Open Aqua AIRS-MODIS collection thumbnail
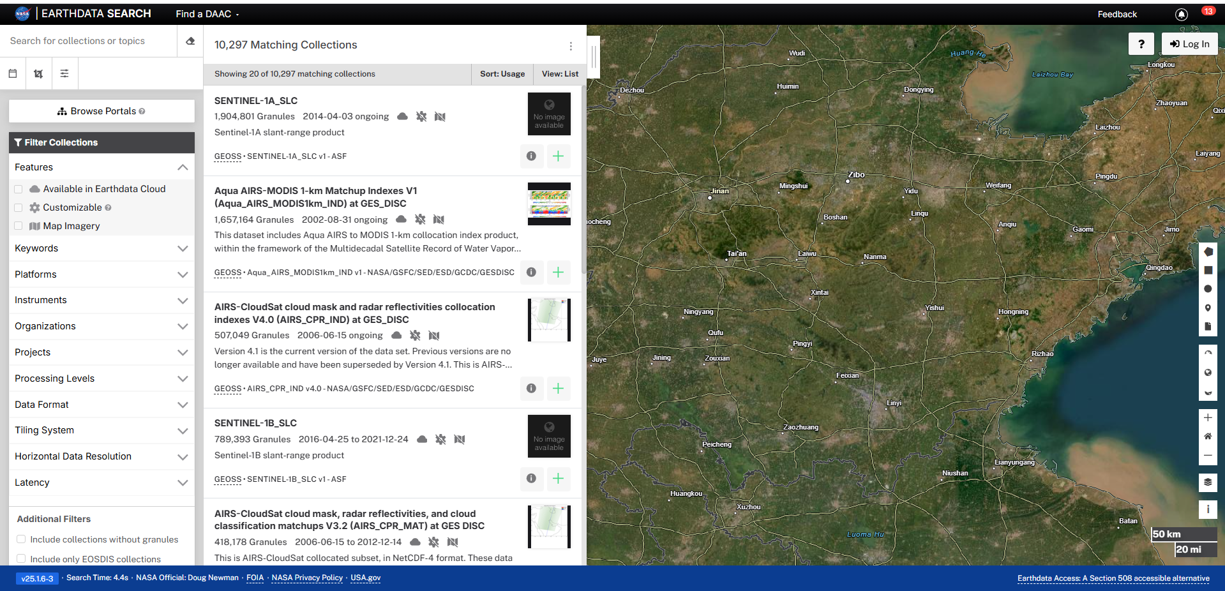This screenshot has width=1225, height=591. (549, 204)
